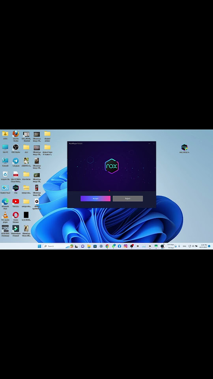Open the Mozilla Firefox desktop shortcut

pyautogui.click(x=16, y=136)
